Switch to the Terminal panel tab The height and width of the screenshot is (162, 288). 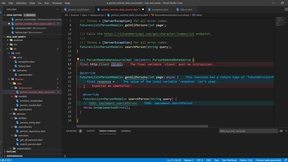[126, 131]
